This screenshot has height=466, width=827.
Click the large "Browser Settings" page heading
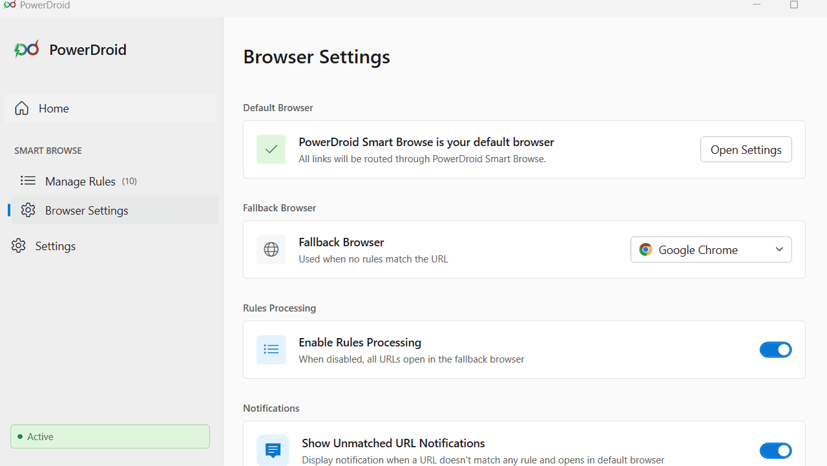[317, 57]
